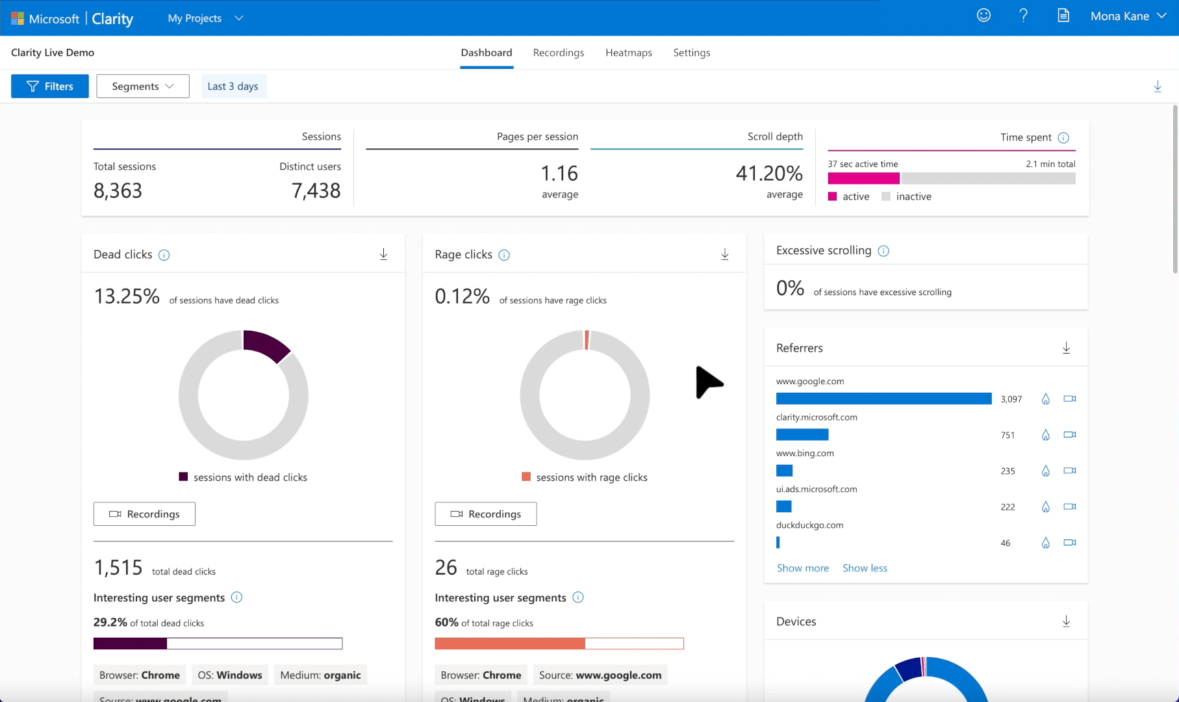Expand the My Projects dropdown

[205, 18]
